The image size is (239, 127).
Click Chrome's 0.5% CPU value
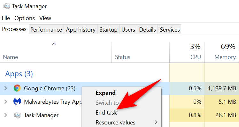tap(195, 88)
